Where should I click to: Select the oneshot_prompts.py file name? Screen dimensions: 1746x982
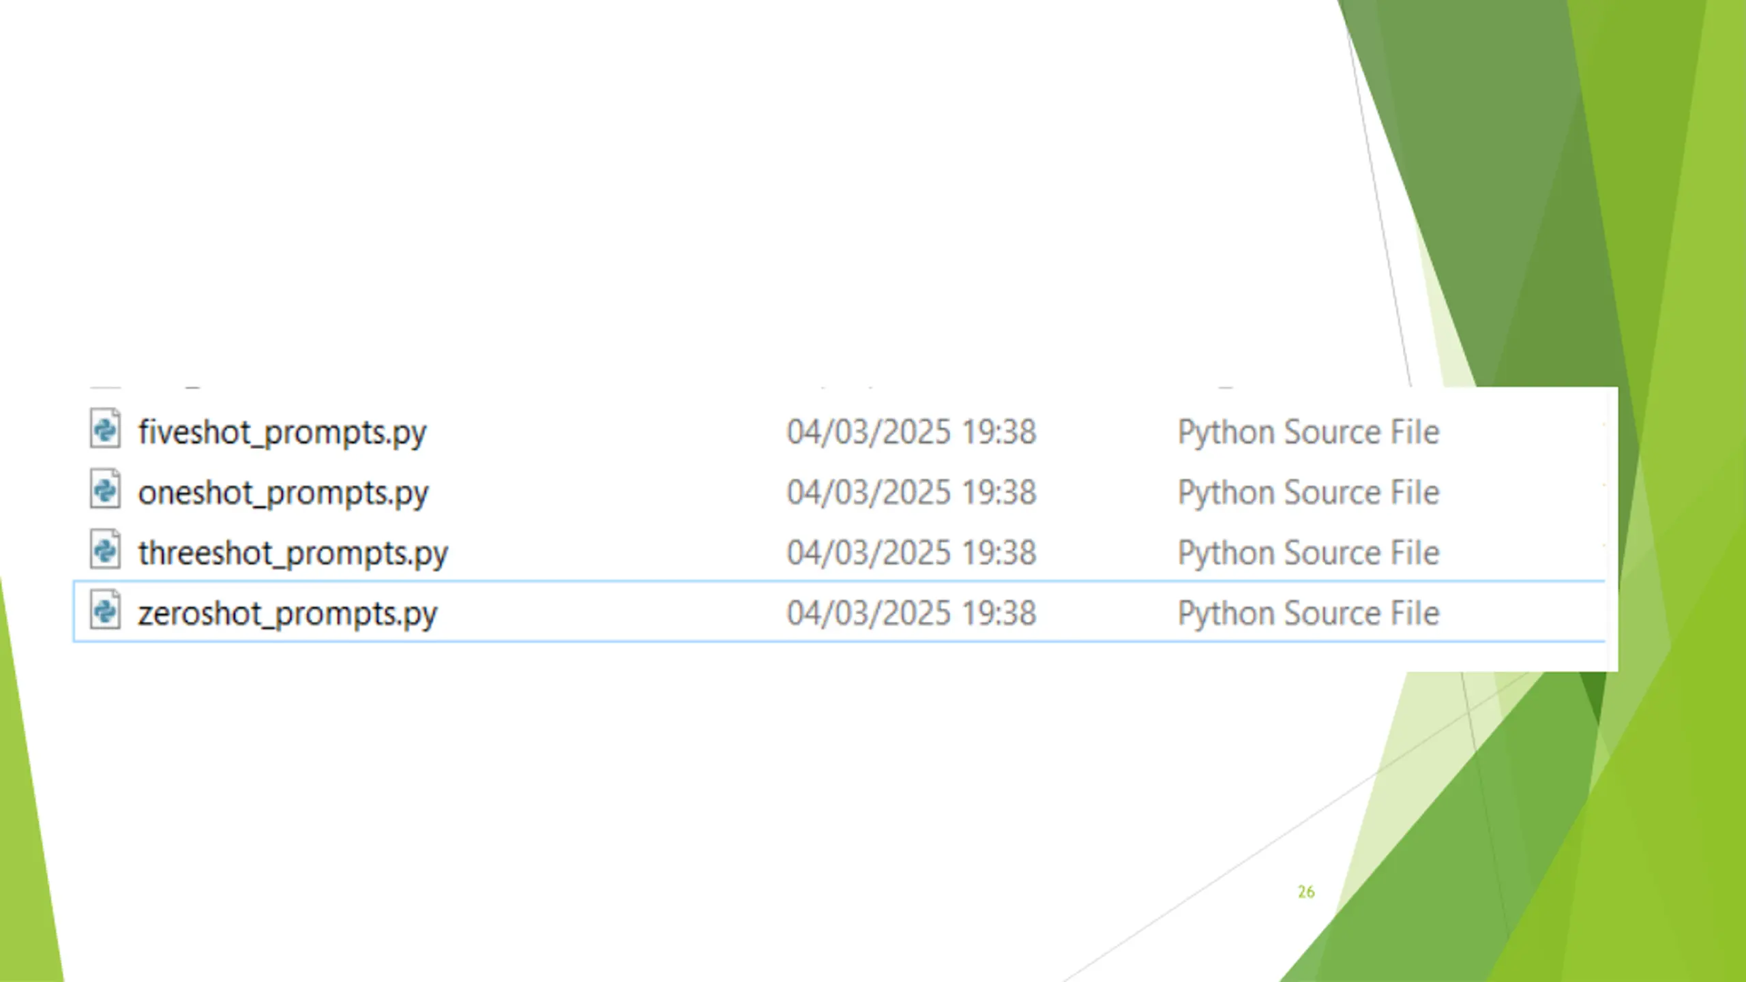pos(283,493)
